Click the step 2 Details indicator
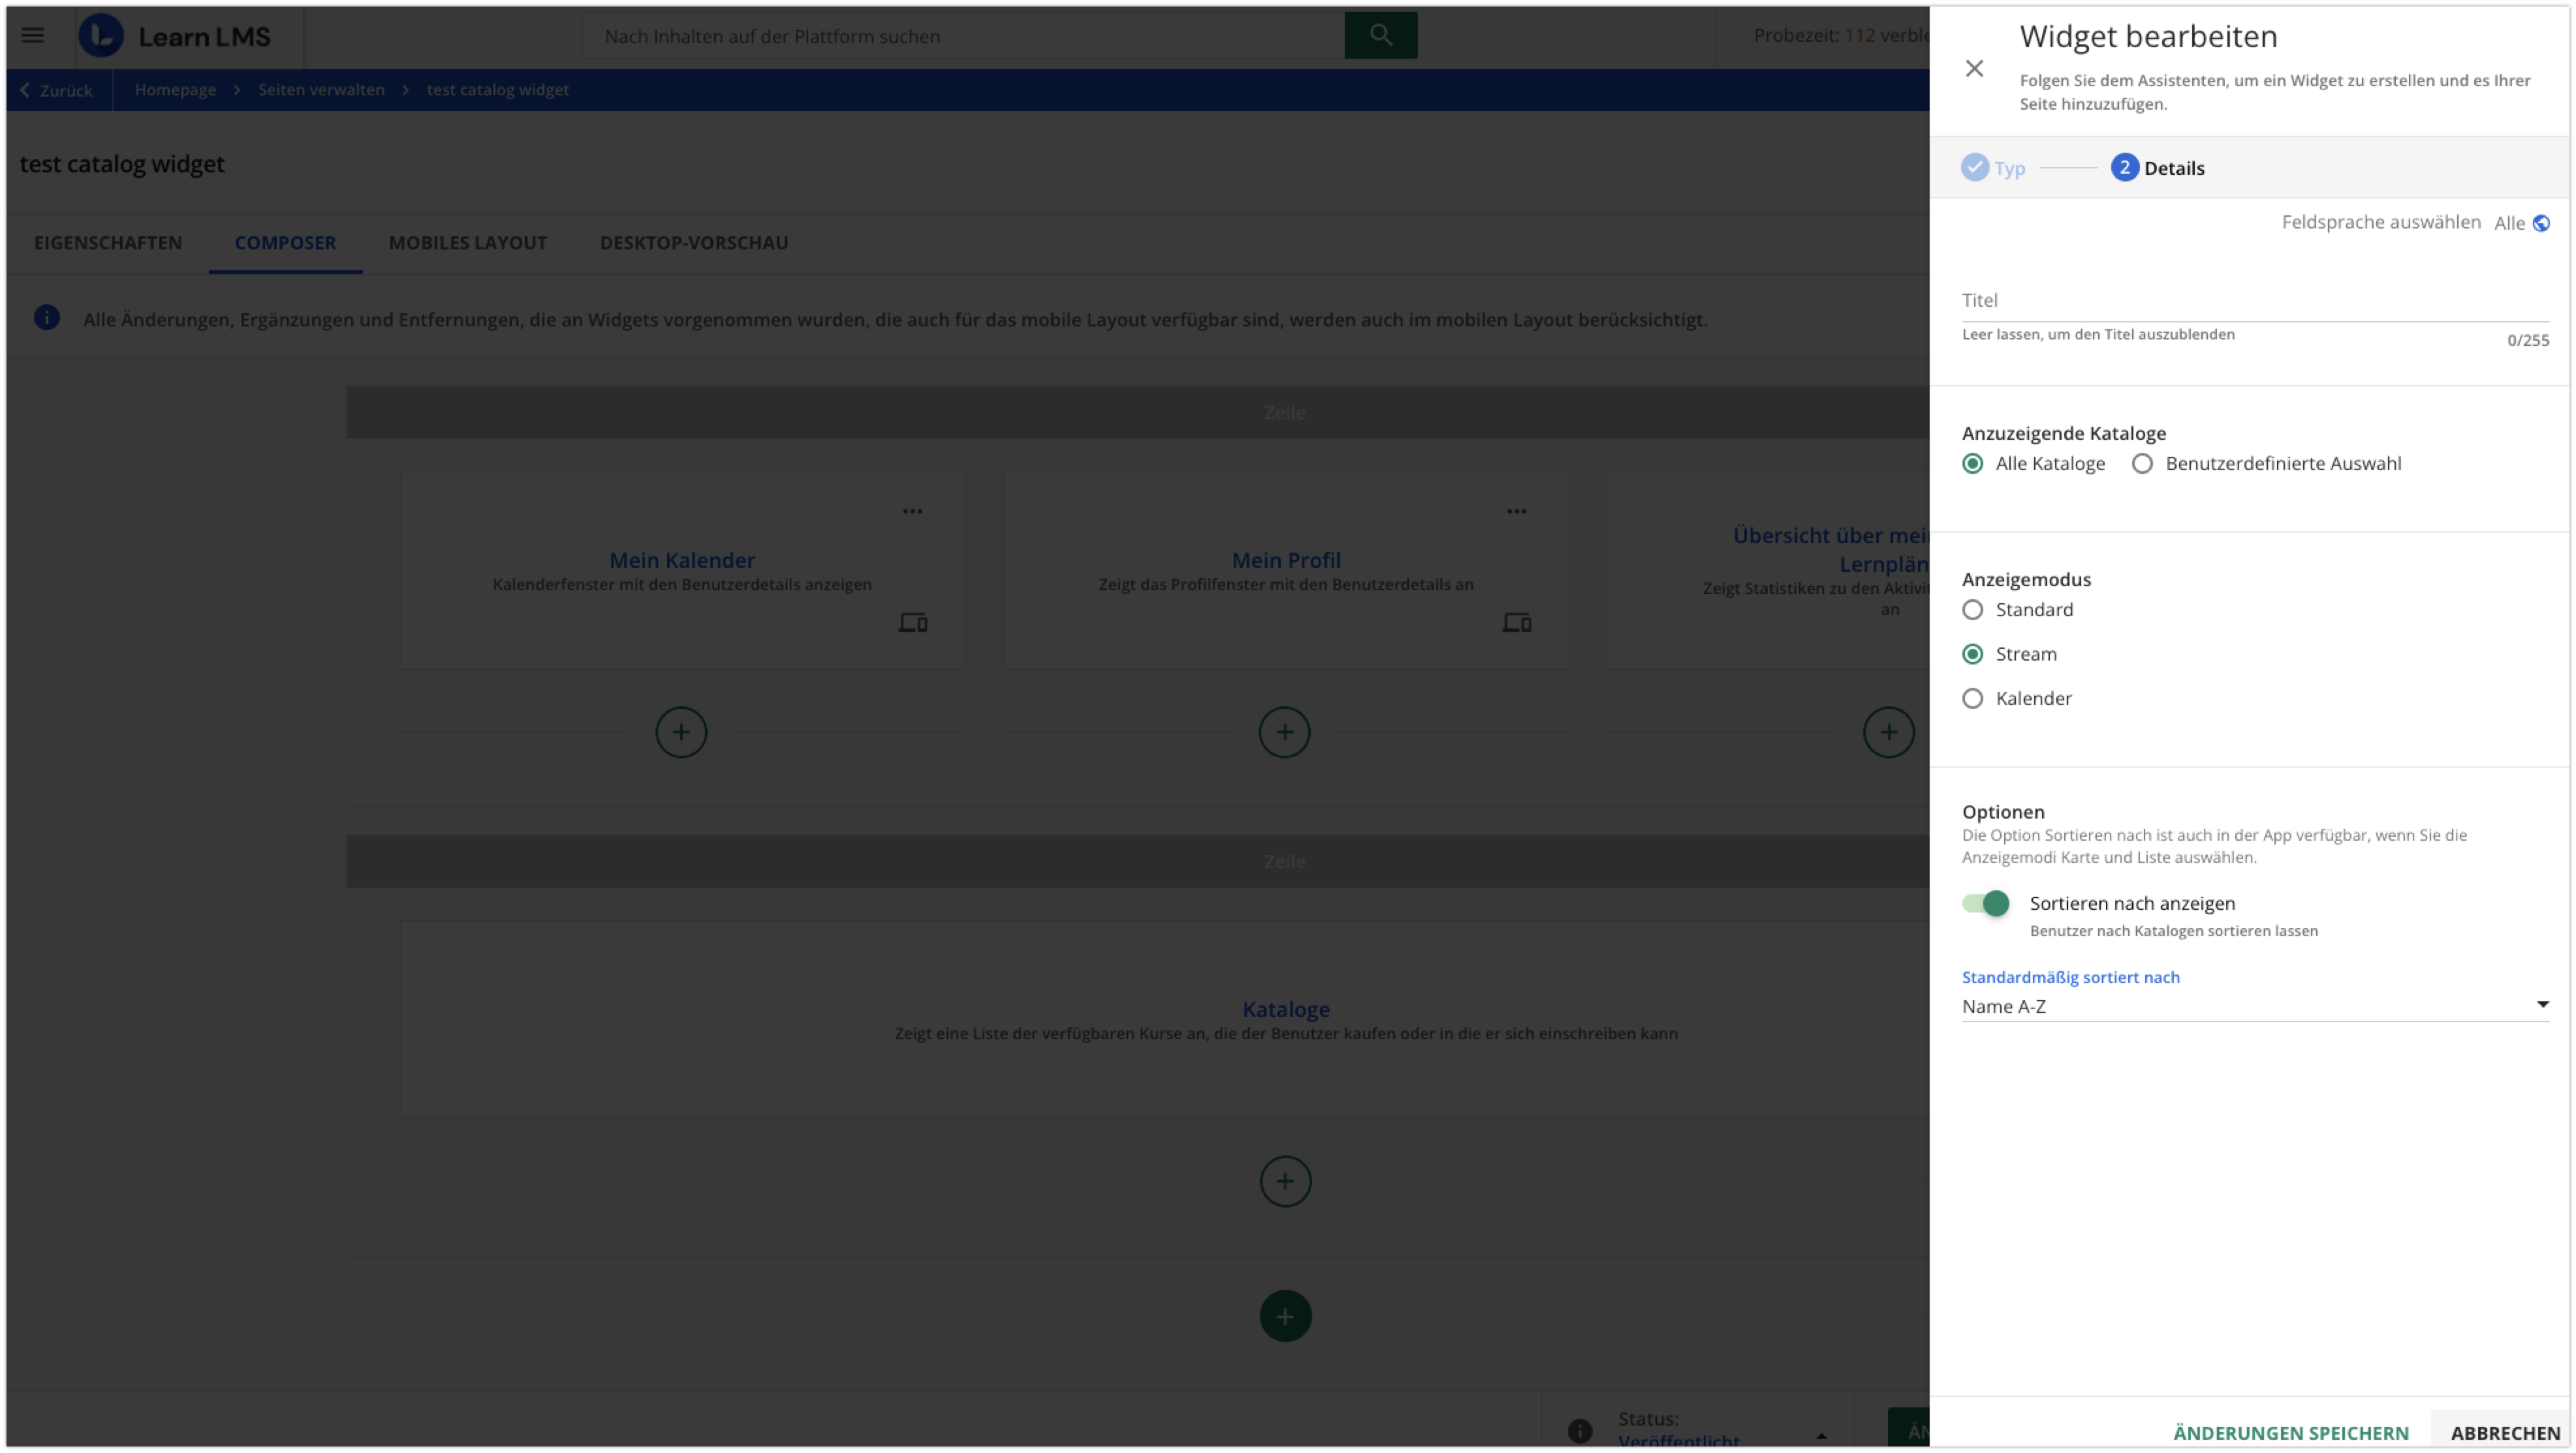This screenshot has width=2576, height=1453. coord(2124,167)
